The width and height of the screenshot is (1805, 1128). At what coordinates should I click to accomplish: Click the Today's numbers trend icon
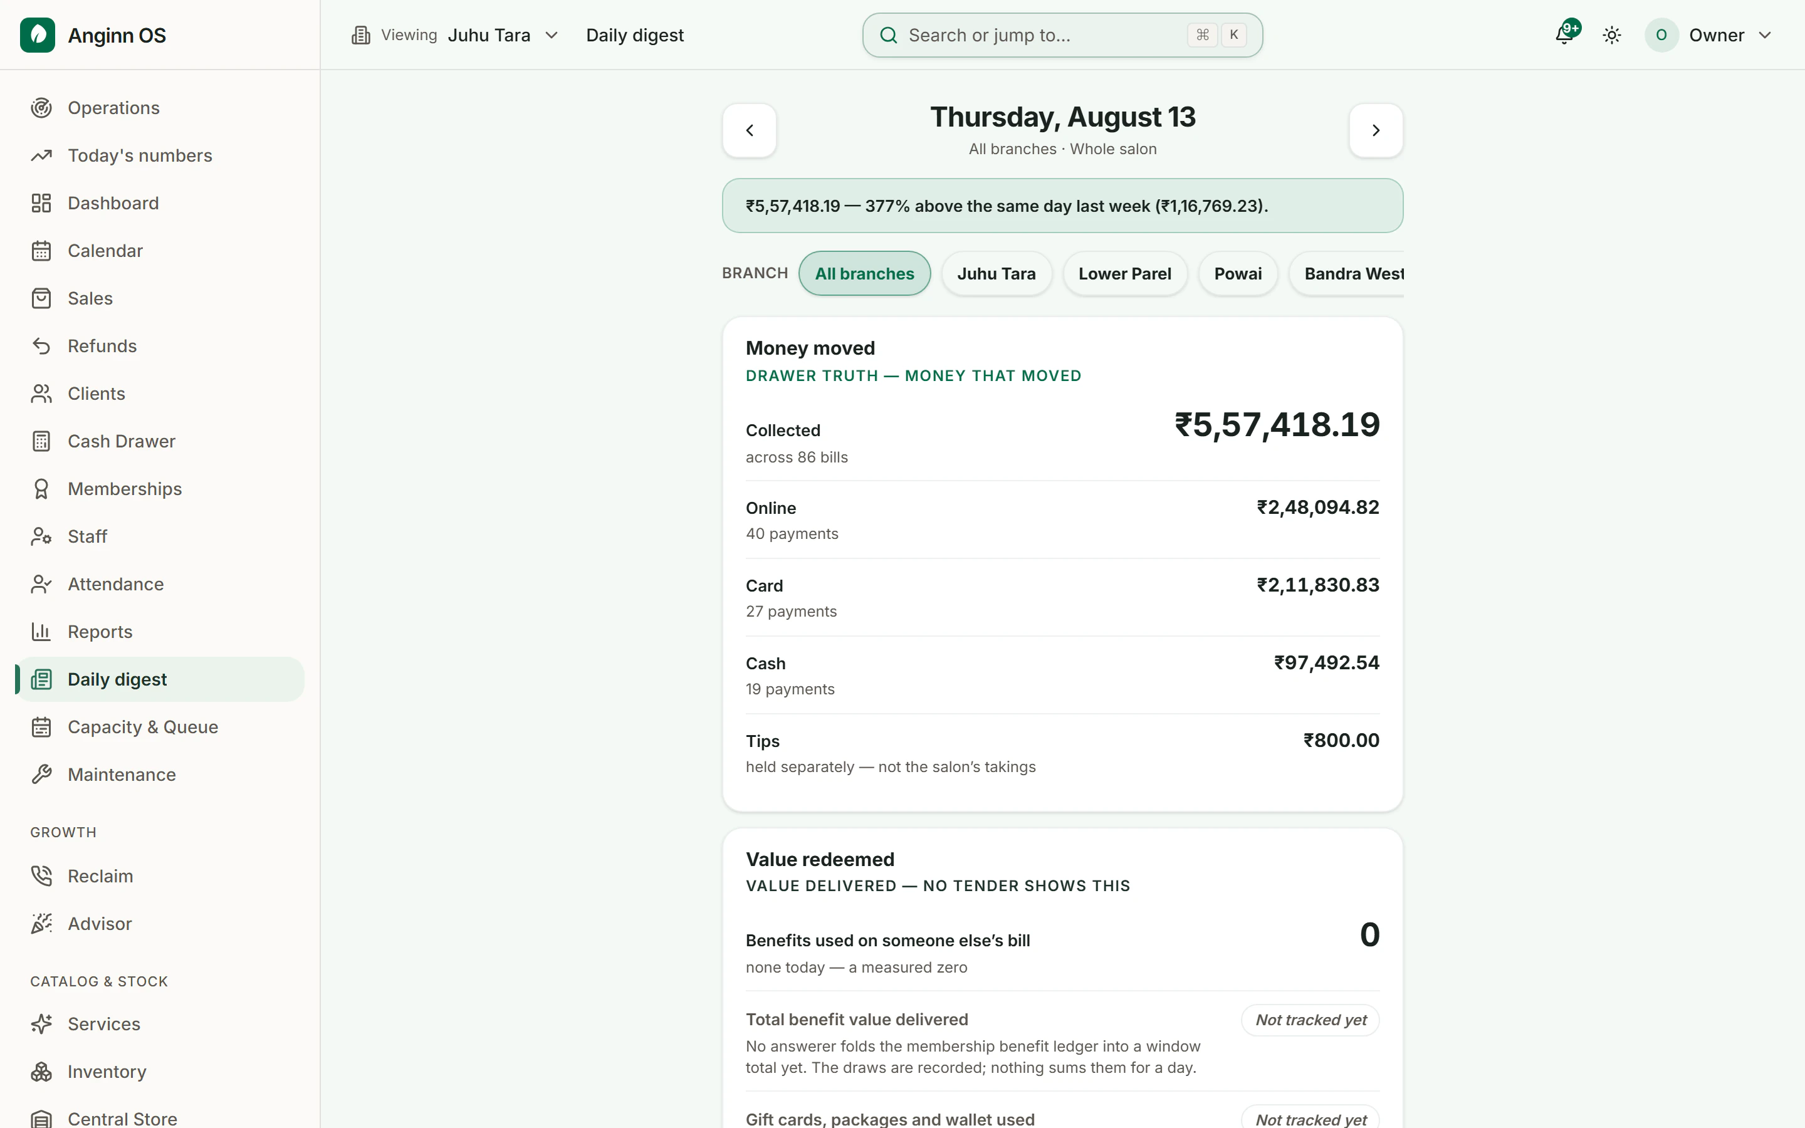pos(42,156)
